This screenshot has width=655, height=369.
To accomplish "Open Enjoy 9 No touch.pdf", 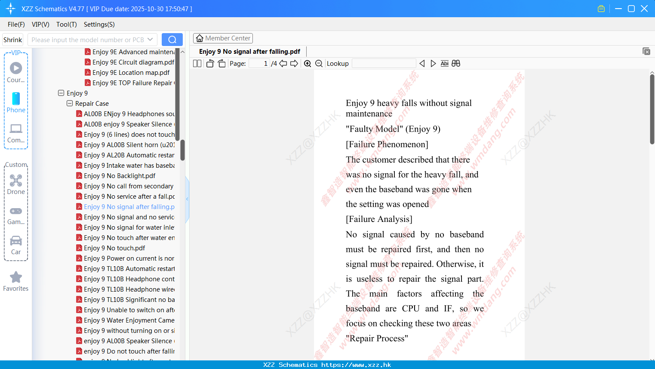I will [x=111, y=248].
